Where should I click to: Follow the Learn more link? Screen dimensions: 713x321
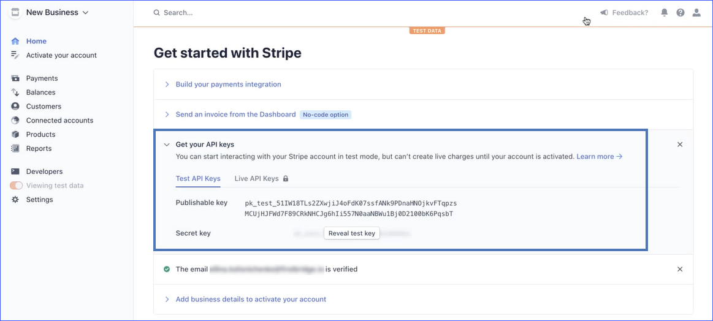click(x=599, y=157)
